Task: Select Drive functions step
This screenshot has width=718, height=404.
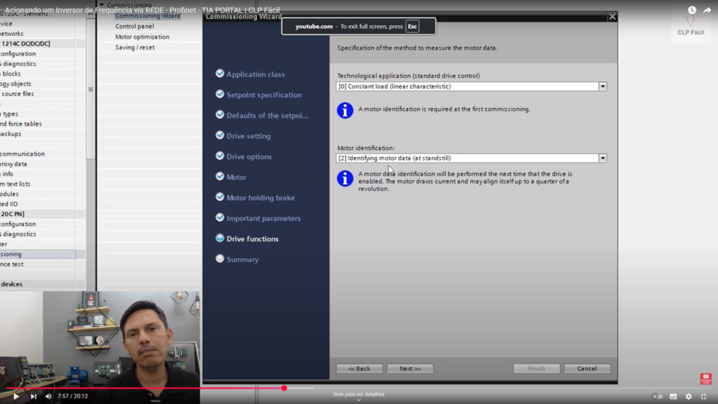Action: [252, 239]
